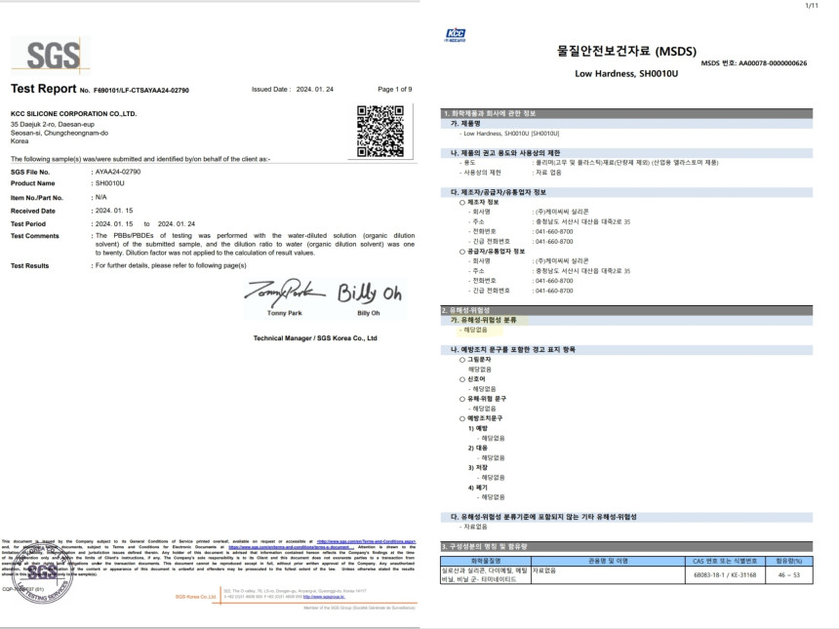Click the SGS logo on the test report

point(51,57)
